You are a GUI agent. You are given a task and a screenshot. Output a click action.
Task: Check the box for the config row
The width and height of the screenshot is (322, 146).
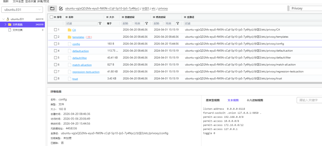(x=55, y=44)
